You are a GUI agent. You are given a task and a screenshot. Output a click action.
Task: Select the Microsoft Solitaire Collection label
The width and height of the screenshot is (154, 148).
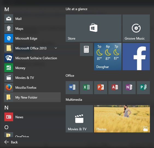[36, 58]
